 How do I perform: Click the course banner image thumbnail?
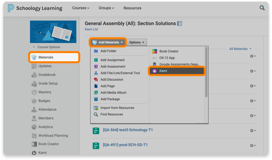click(x=53, y=32)
